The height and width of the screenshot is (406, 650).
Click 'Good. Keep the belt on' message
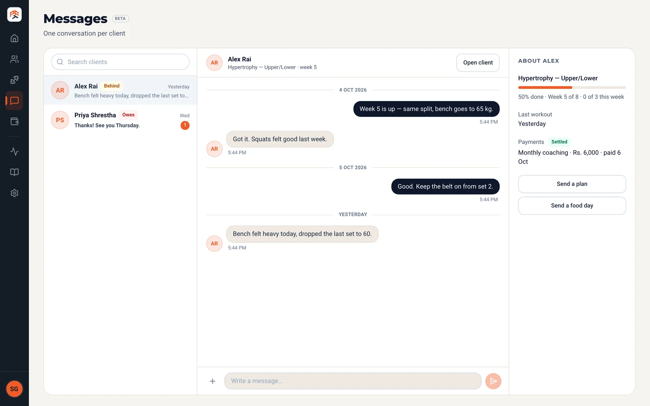point(445,186)
